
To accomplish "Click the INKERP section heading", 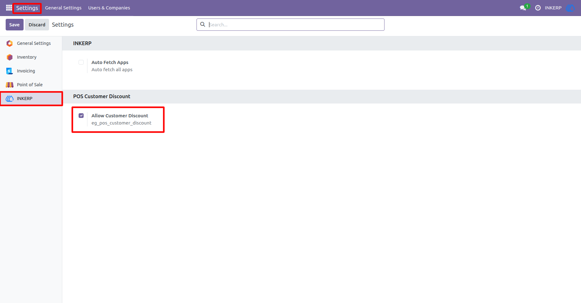I will (x=82, y=43).
